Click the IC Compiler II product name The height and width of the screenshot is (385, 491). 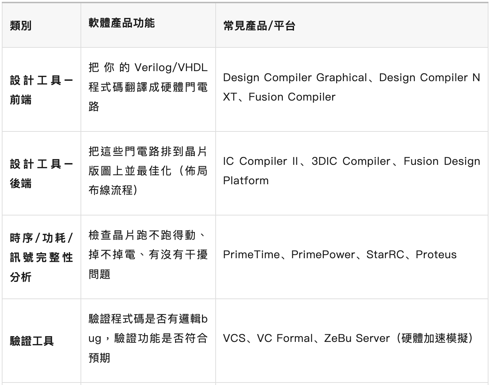[x=261, y=161]
